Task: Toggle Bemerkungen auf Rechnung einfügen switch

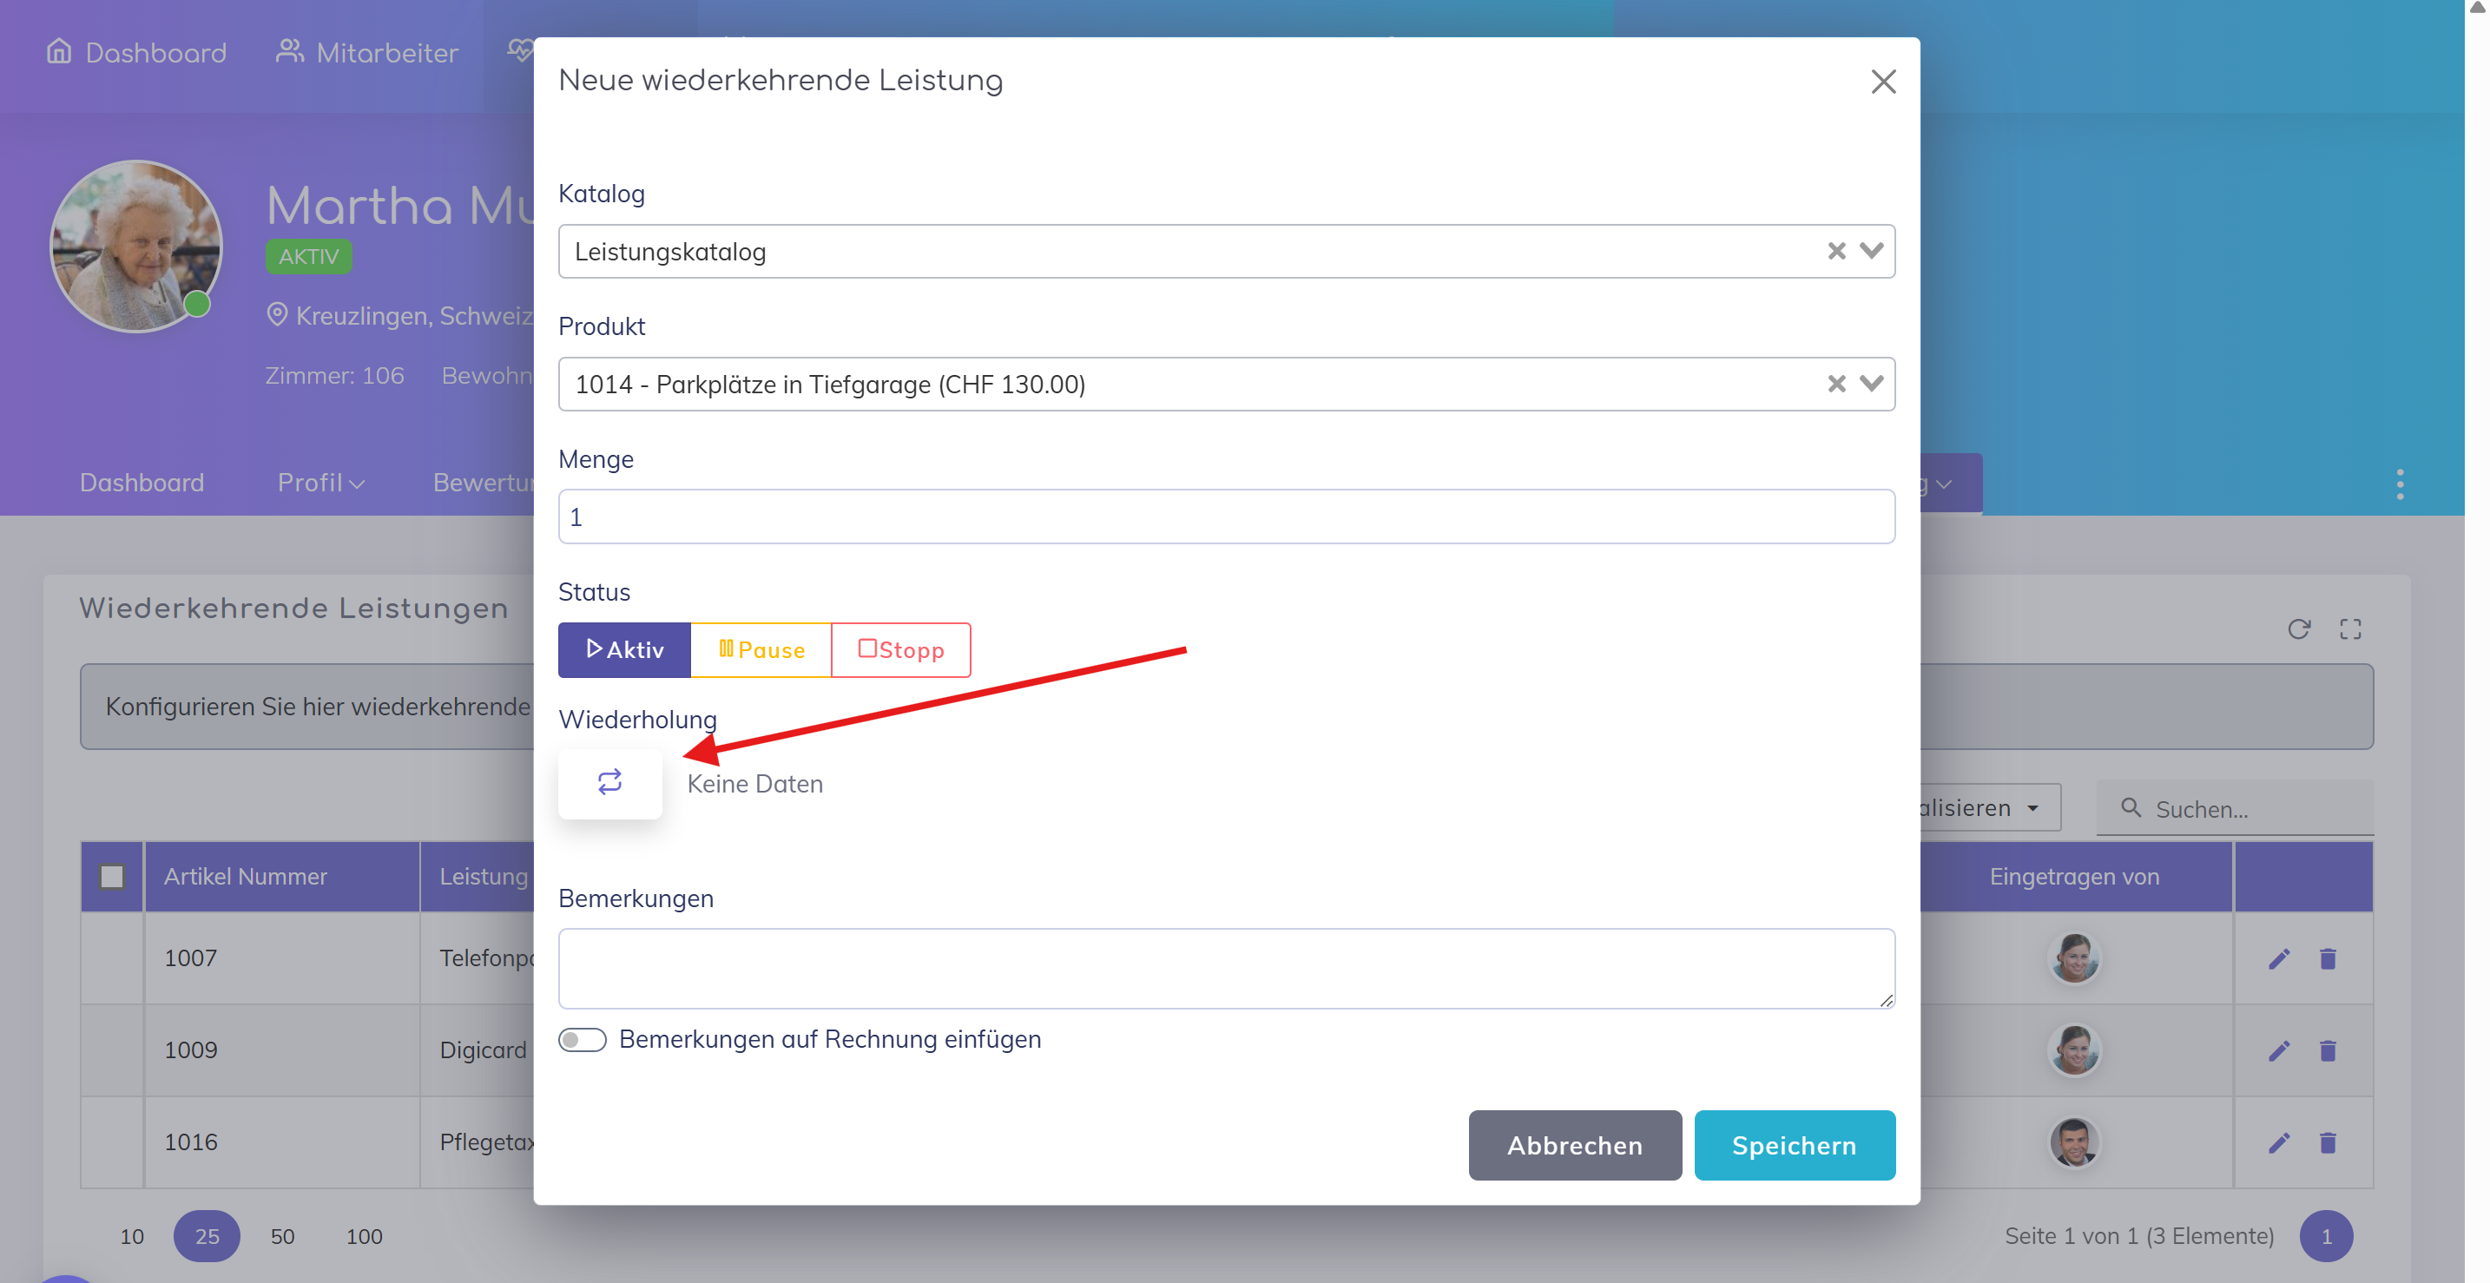Action: (582, 1040)
